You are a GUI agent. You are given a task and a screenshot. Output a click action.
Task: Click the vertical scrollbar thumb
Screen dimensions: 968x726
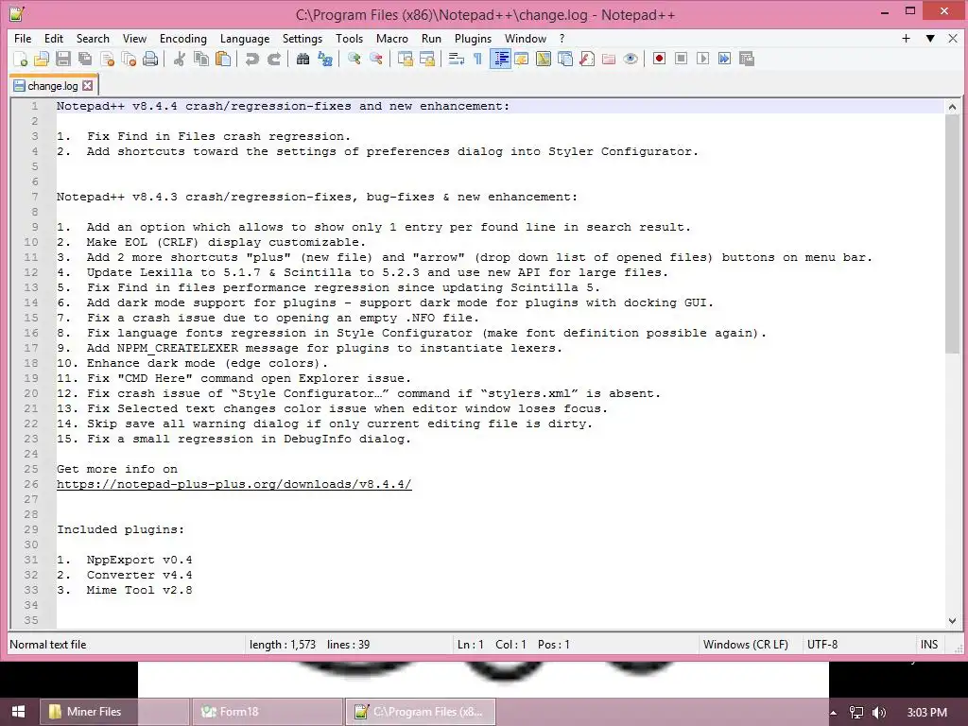point(952,234)
